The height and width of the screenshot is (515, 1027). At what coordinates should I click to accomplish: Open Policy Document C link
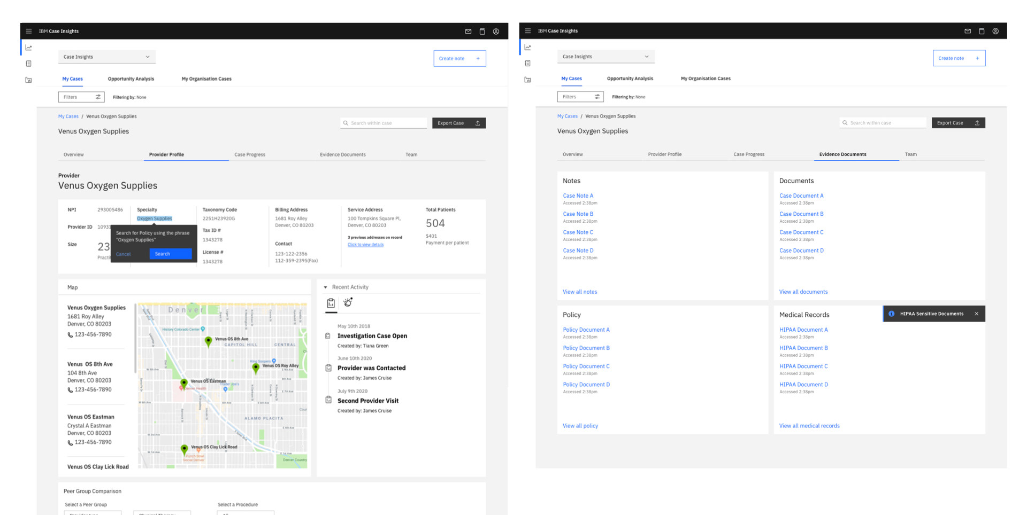point(586,366)
